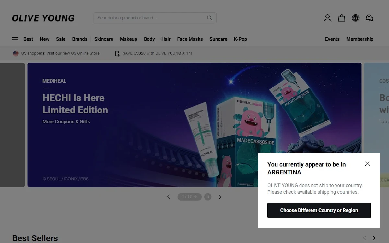Open the MEDIHEAL HECHI banner

pos(194,125)
